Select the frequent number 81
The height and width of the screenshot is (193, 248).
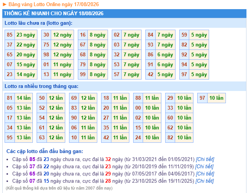(x=10, y=98)
